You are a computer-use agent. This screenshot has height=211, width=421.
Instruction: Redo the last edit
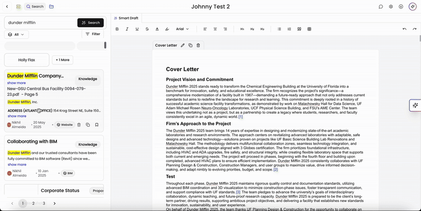coord(415,29)
